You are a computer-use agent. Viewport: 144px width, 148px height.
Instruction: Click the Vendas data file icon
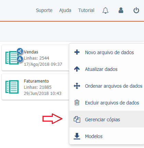pos(12,58)
